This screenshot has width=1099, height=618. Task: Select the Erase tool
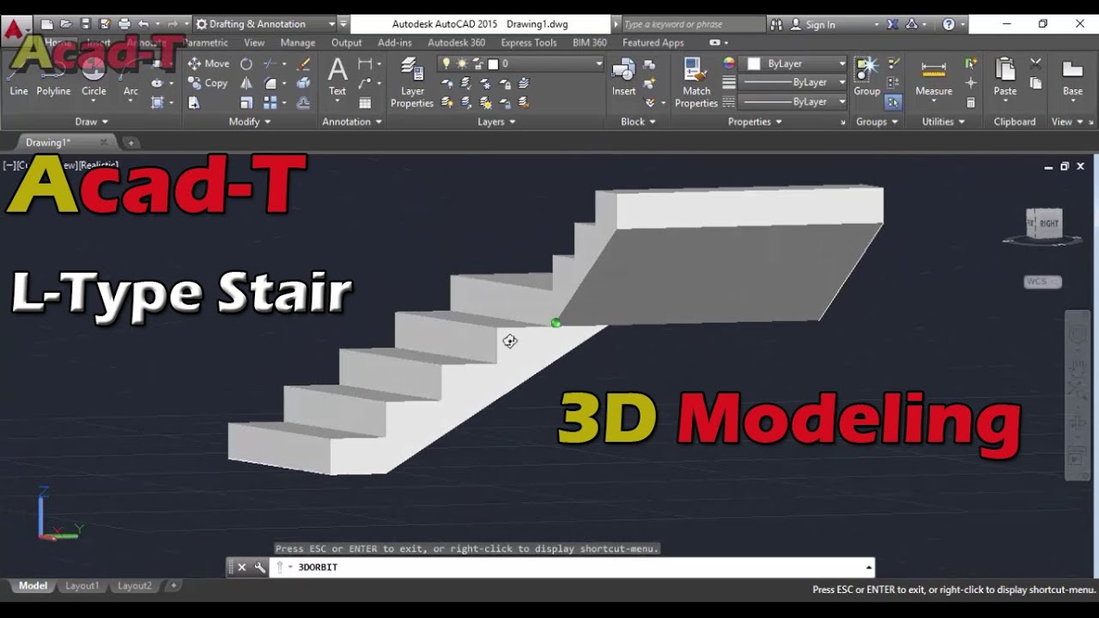tap(303, 64)
